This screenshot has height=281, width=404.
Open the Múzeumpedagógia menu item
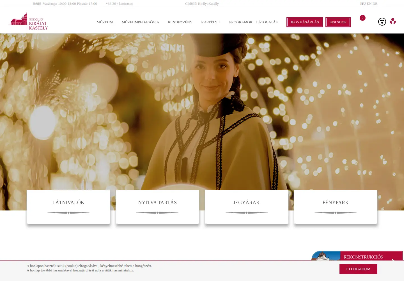140,22
